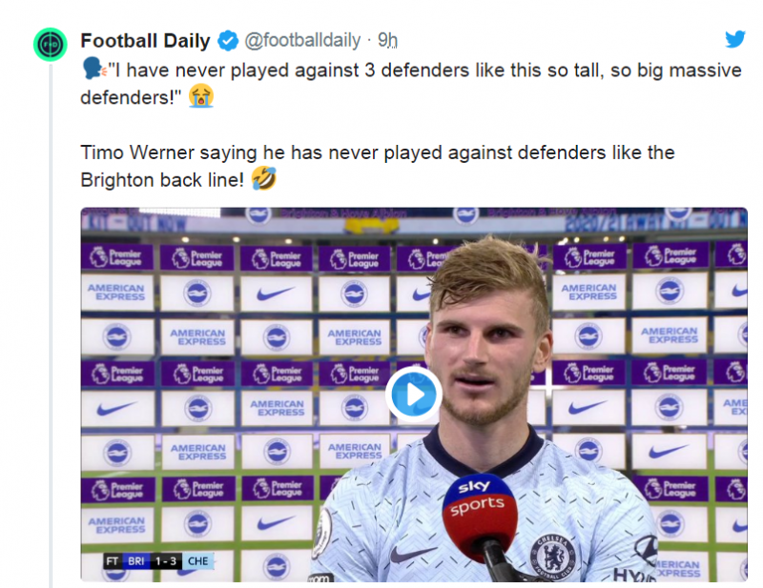
Task: Open the 9h timestamp link
Action: (x=387, y=41)
